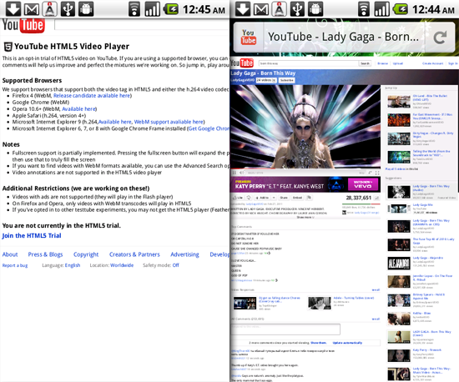The width and height of the screenshot is (459, 382).
Task: Expand the Show more description
Action: [x=305, y=218]
